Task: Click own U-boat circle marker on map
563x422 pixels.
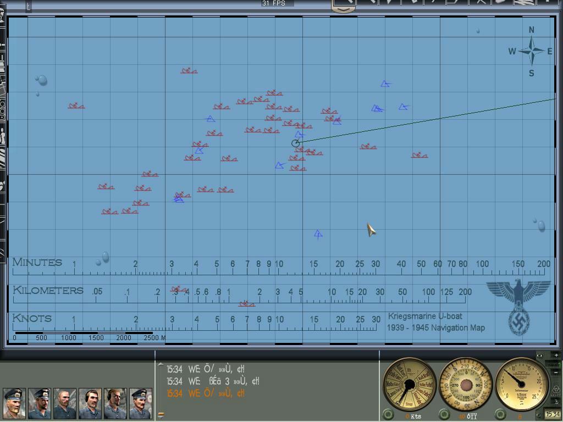Action: [x=295, y=143]
